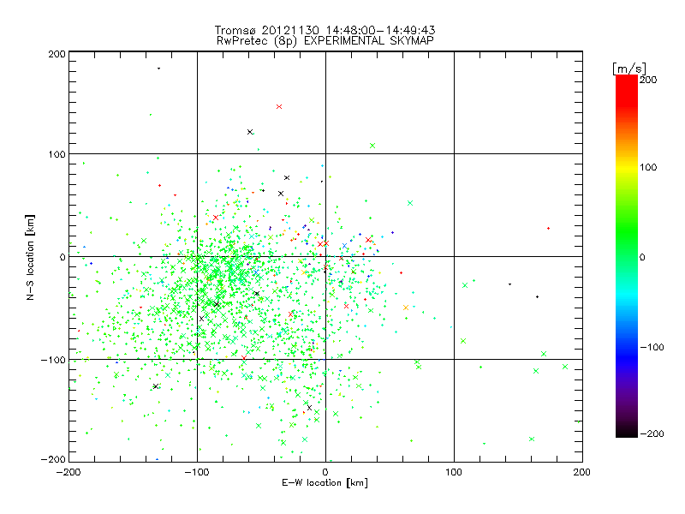Click y-axis tick label '200' at top left

click(57, 54)
